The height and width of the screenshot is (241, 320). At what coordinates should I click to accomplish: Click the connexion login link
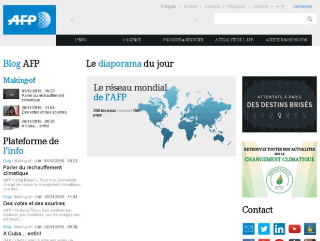click(302, 6)
